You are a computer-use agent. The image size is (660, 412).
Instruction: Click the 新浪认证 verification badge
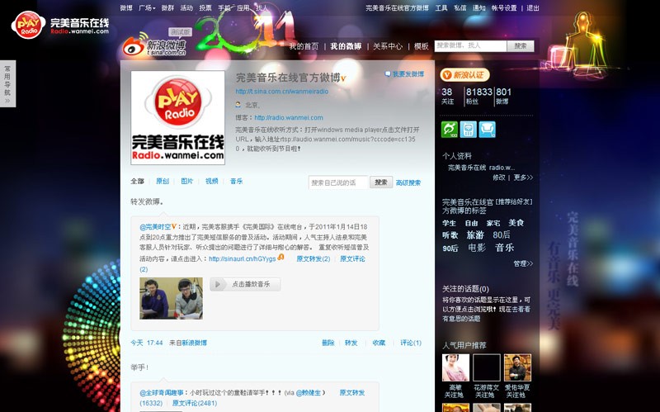[465, 75]
